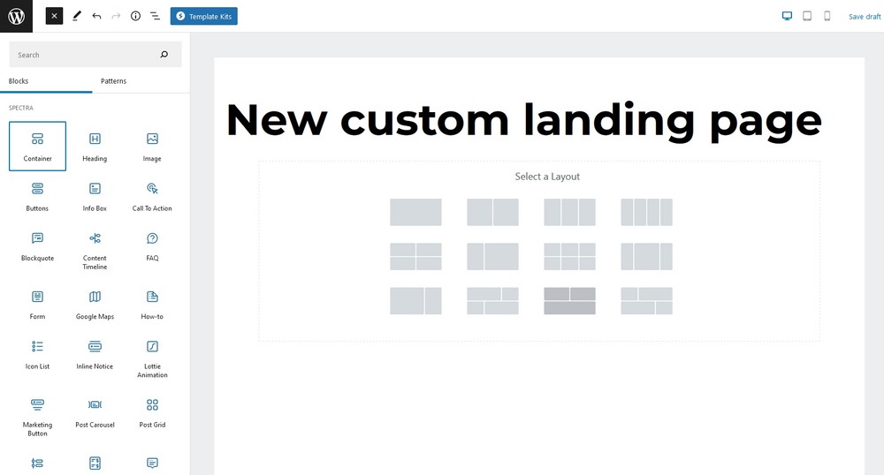884x475 pixels.
Task: Insert the Content Timeline block
Action: [95, 250]
